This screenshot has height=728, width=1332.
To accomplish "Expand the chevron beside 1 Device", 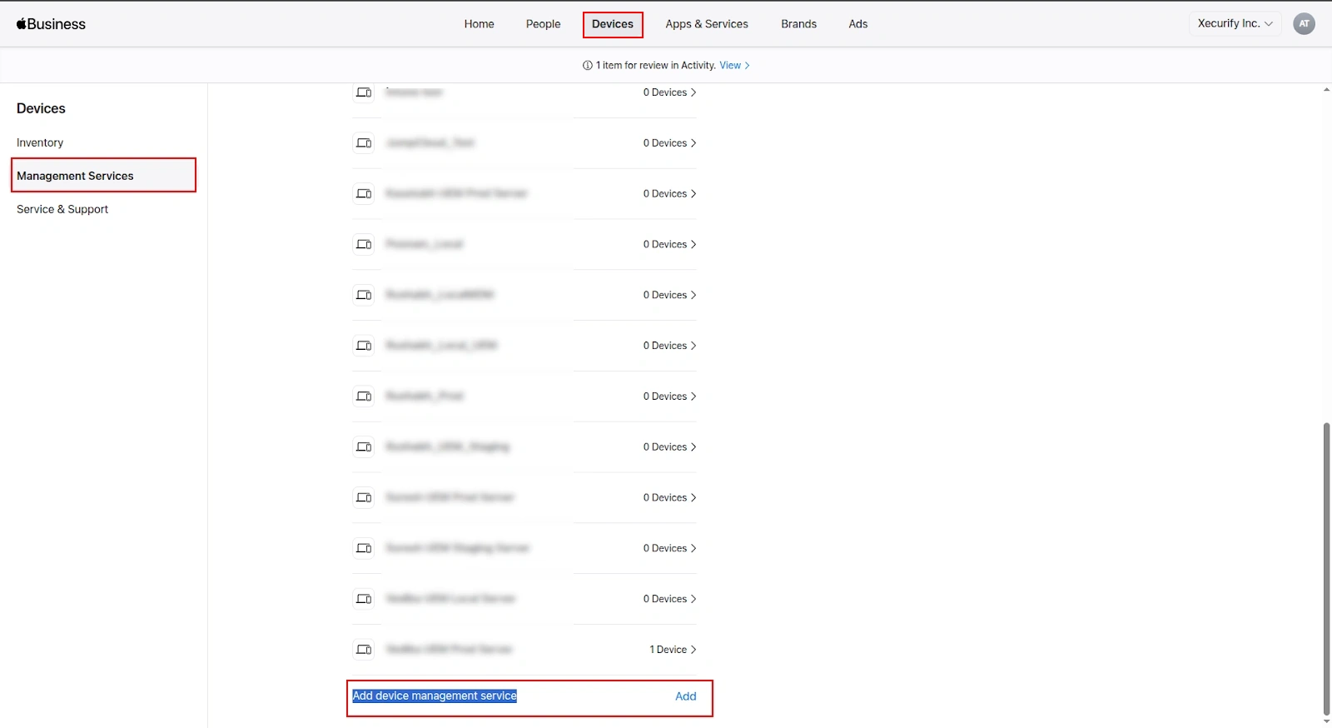I will coord(693,650).
